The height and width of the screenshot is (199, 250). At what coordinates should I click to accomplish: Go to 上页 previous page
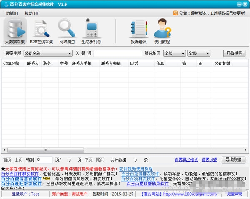19,160
